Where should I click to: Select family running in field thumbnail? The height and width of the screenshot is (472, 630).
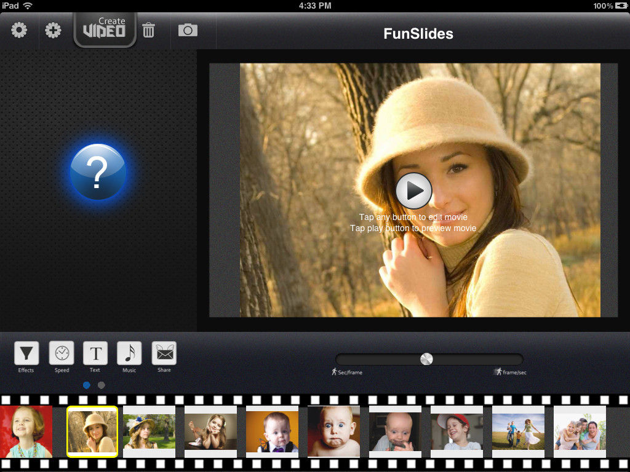518,431
